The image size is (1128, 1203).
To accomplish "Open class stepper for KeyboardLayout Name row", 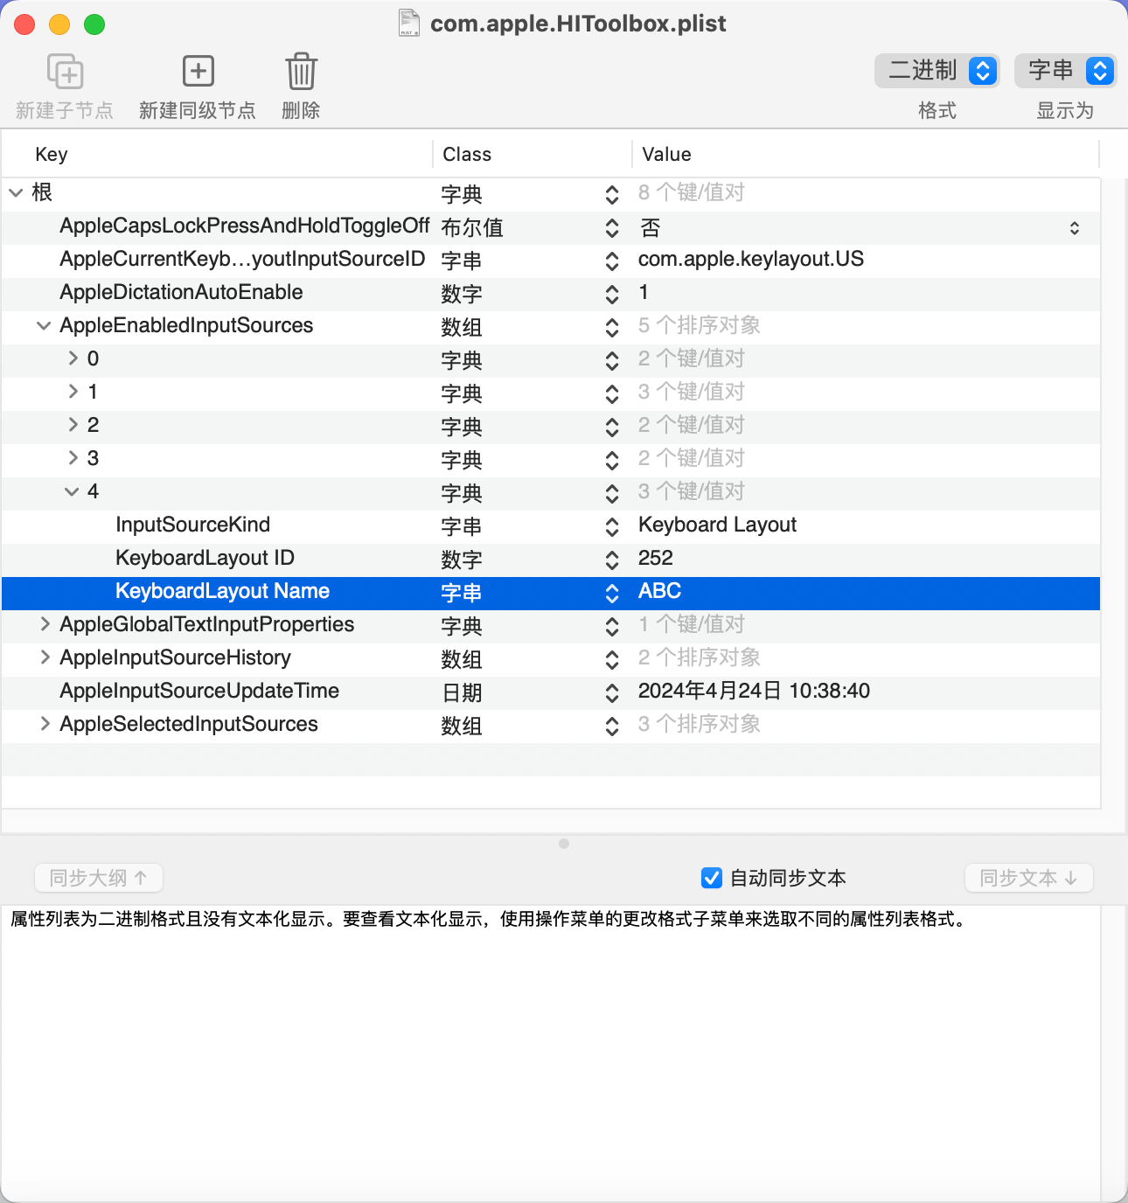I will pos(612,593).
